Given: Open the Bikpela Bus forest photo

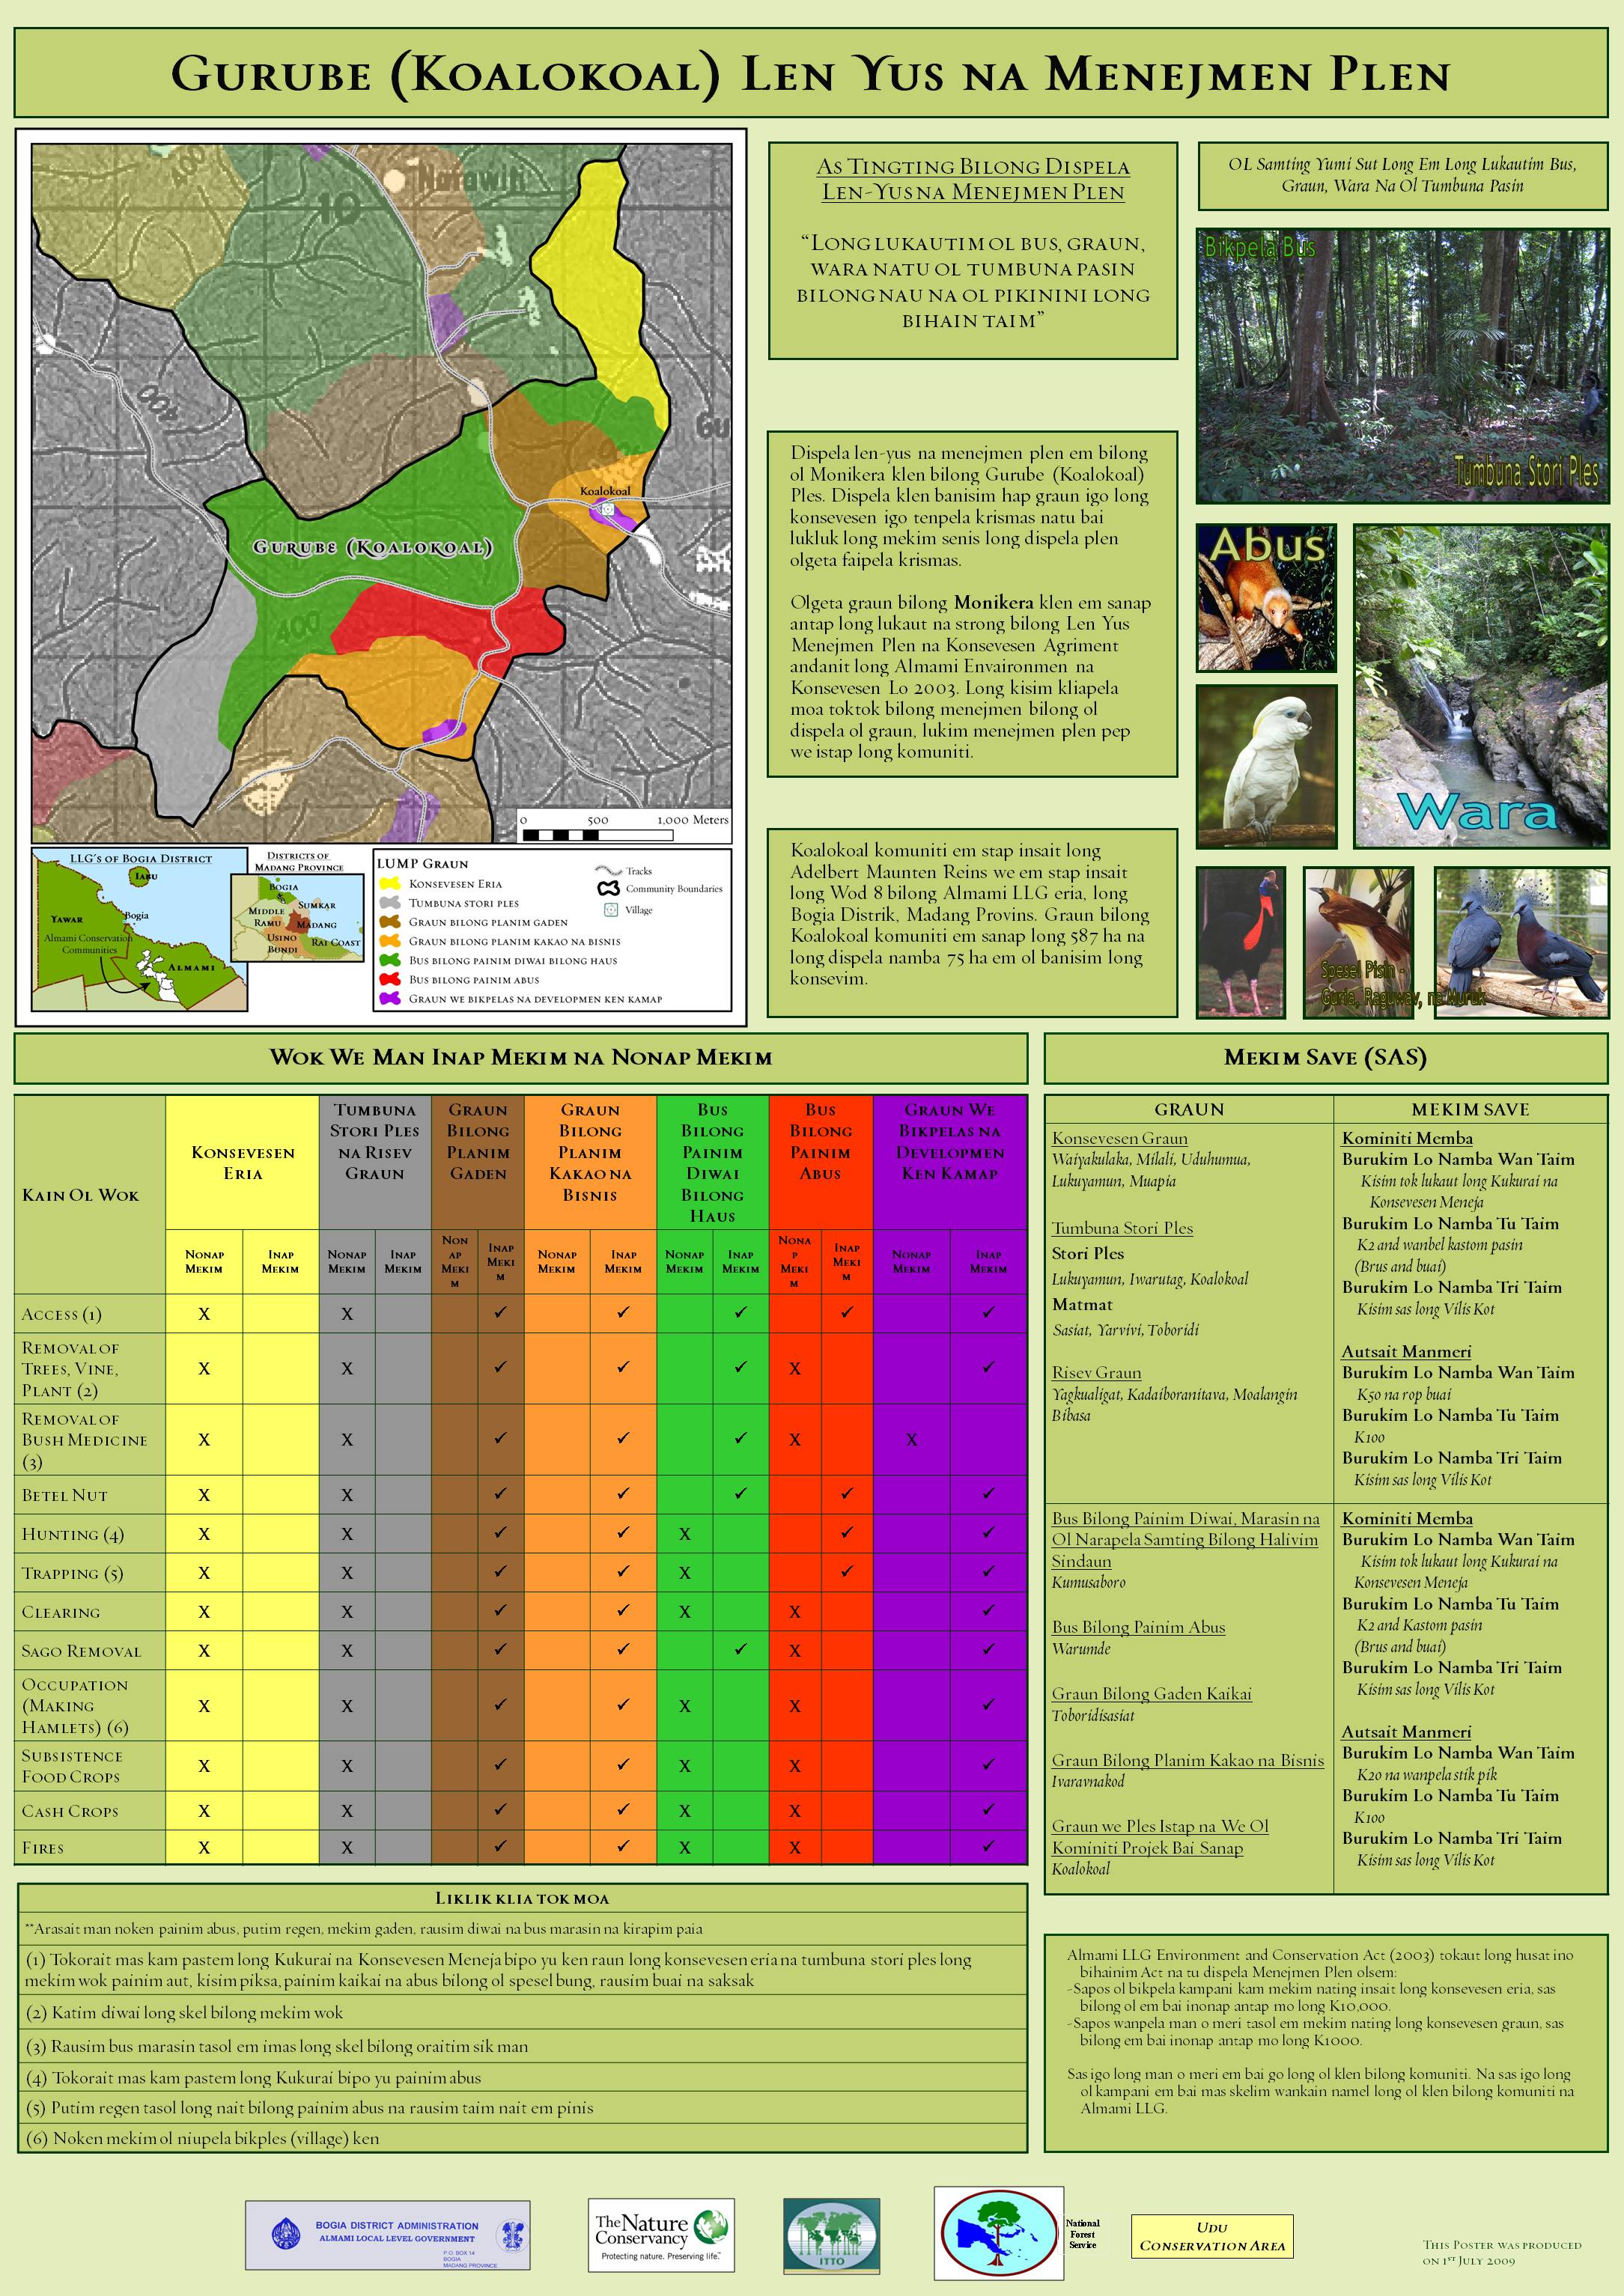Looking at the screenshot, I should [1402, 365].
